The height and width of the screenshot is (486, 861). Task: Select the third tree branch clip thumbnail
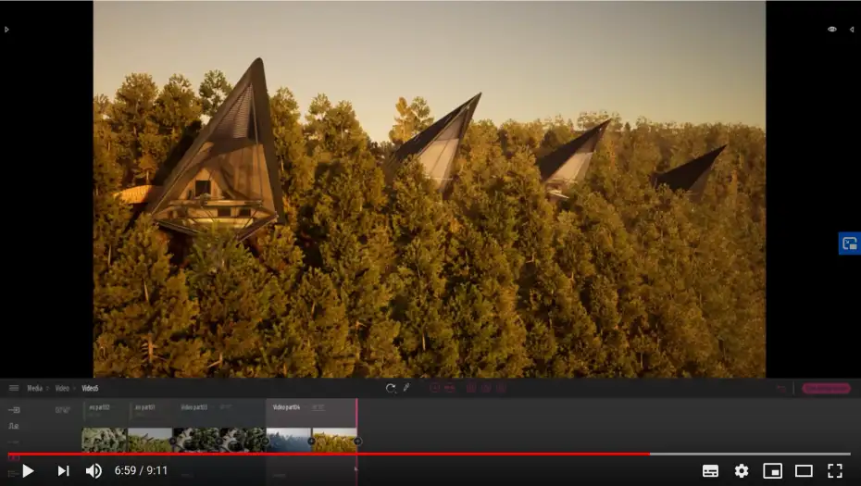[196, 441]
